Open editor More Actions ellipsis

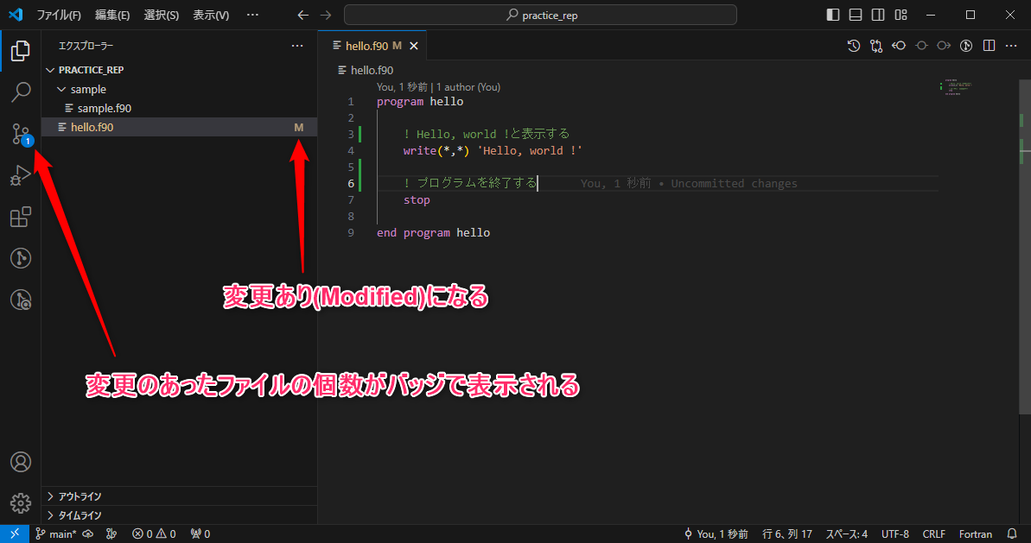pos(1011,45)
